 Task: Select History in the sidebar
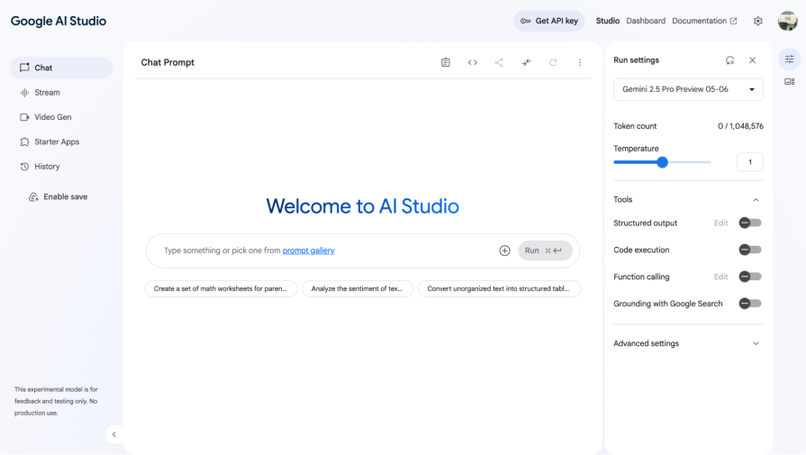61,167
